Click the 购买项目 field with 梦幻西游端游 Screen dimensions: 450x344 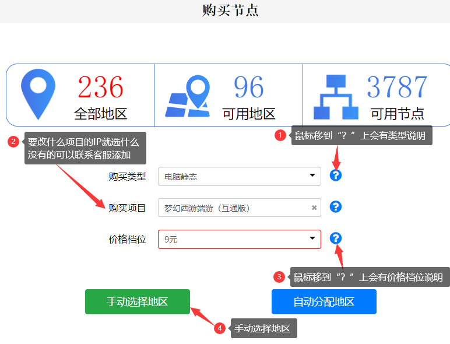coord(240,208)
